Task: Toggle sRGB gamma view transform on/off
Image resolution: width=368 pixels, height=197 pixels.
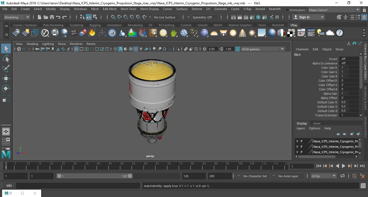Action: 237,49
